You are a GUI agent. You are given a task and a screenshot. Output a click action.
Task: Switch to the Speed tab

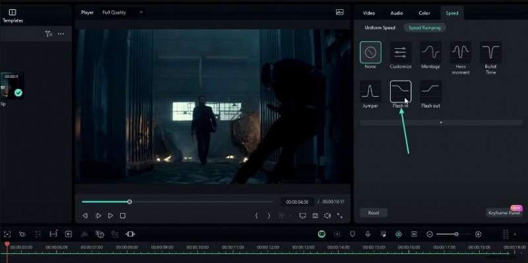point(452,13)
